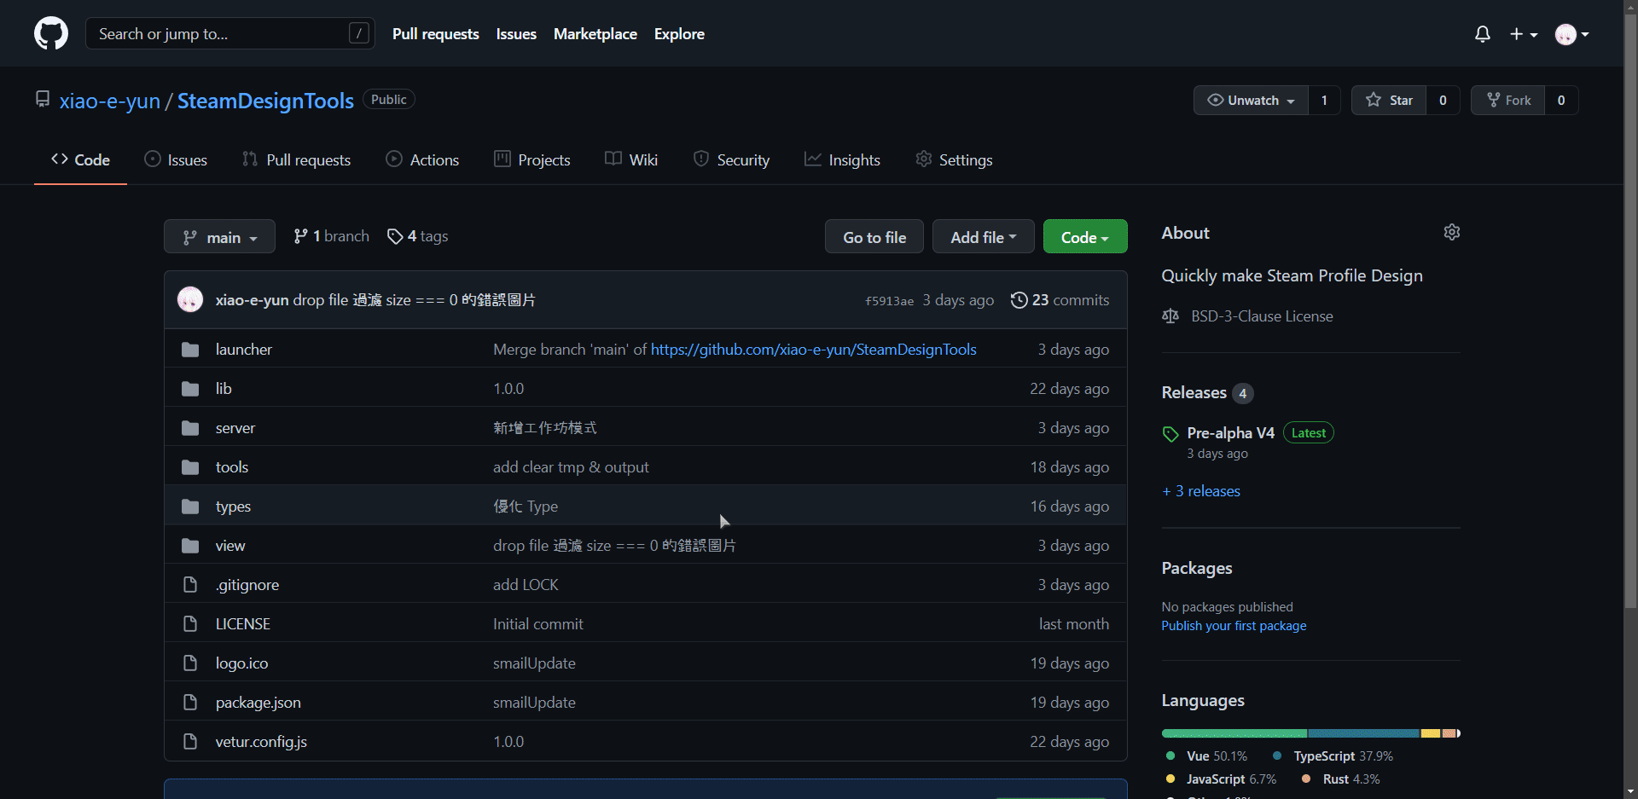Click the logo.ico file icon

[190, 663]
